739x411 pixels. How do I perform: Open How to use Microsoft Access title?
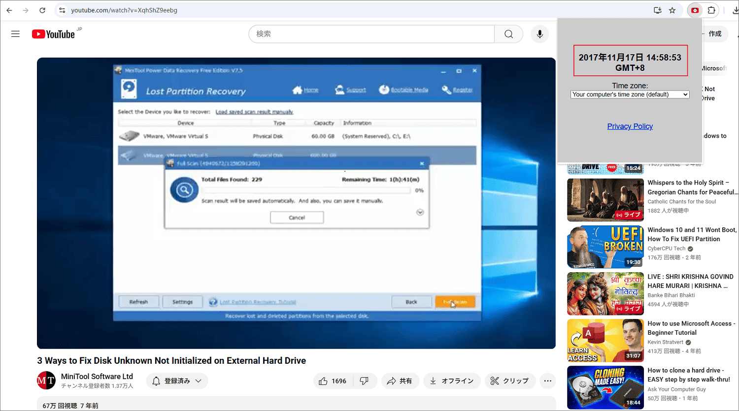(x=692, y=328)
